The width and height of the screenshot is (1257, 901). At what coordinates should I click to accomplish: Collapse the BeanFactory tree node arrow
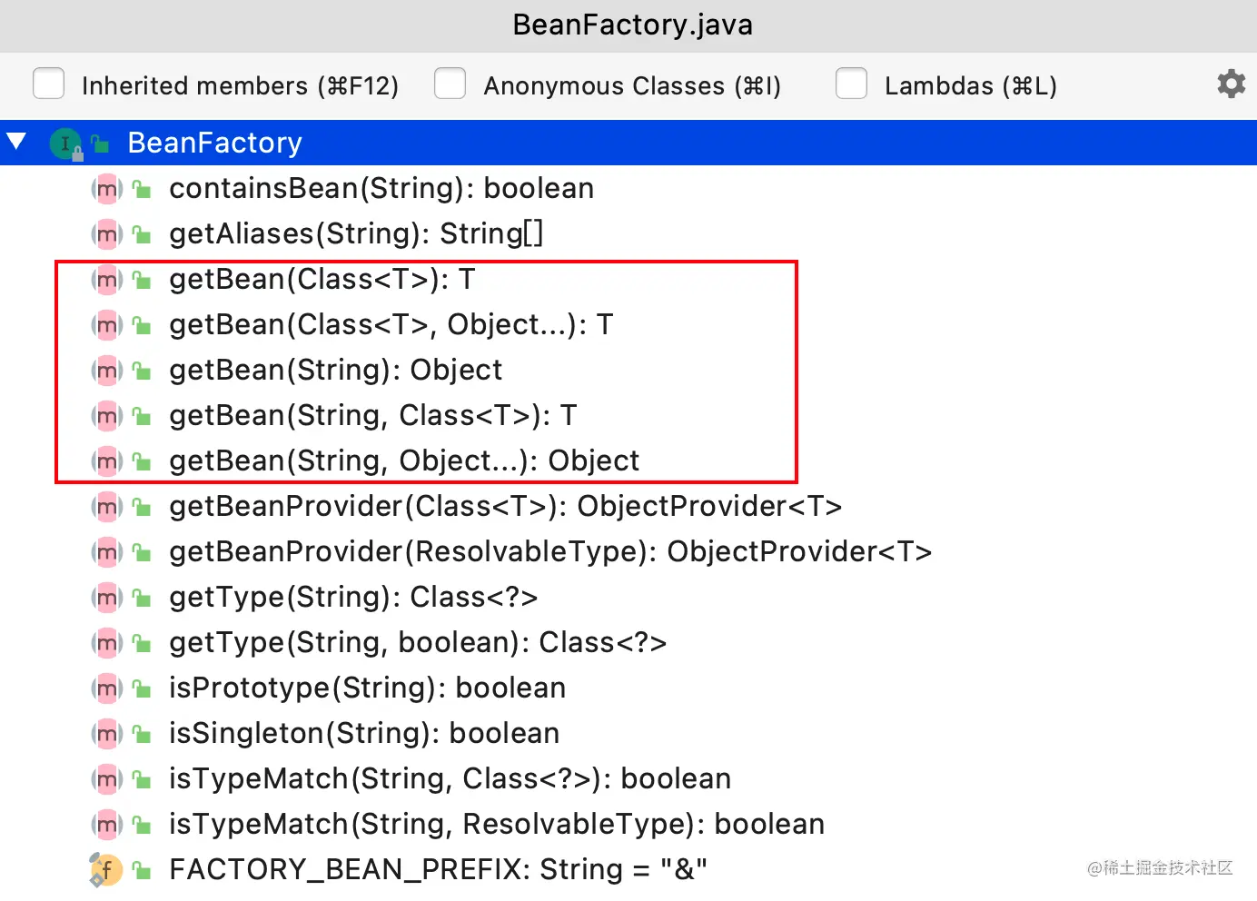click(16, 142)
